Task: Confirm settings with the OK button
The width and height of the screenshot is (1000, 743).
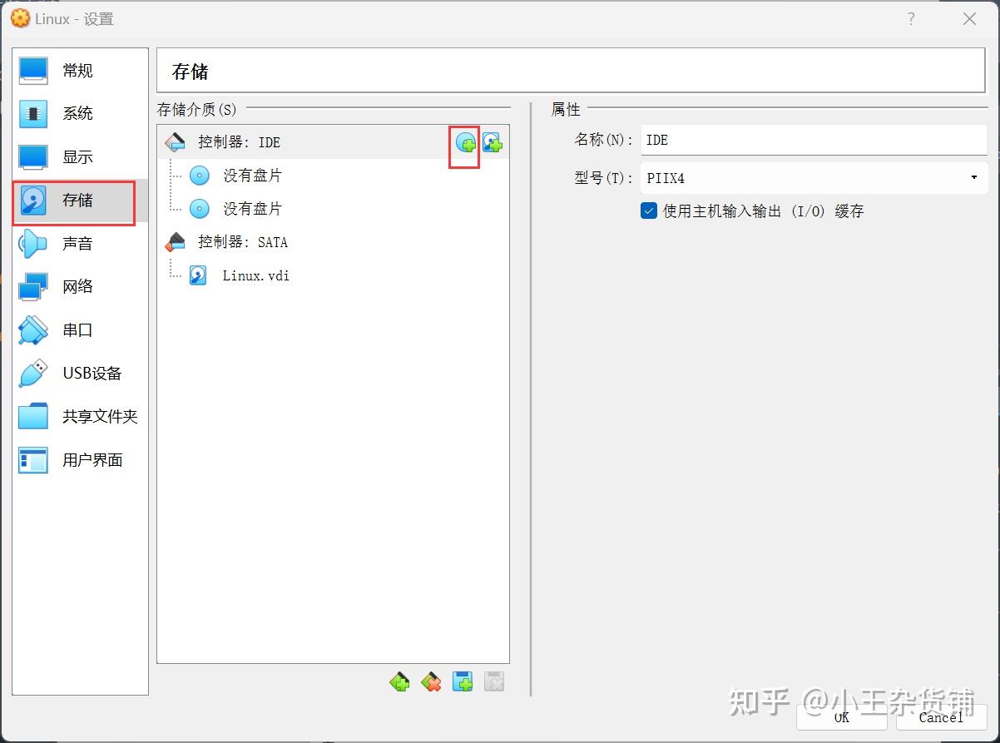Action: [x=840, y=717]
